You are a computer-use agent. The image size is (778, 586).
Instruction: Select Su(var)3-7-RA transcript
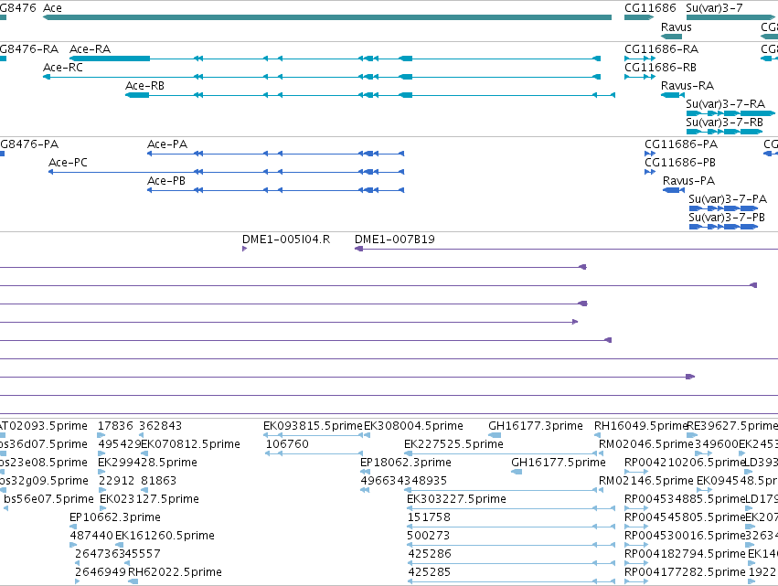730,113
